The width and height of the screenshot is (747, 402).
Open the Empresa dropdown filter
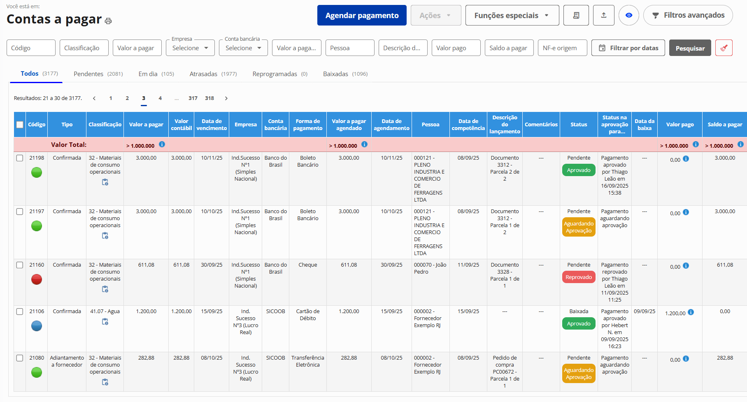click(190, 48)
